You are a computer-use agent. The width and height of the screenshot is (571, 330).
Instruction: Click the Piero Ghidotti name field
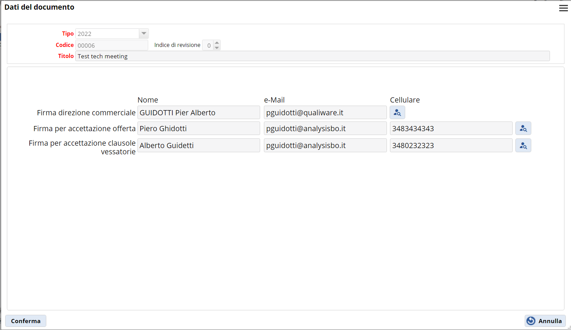point(199,128)
